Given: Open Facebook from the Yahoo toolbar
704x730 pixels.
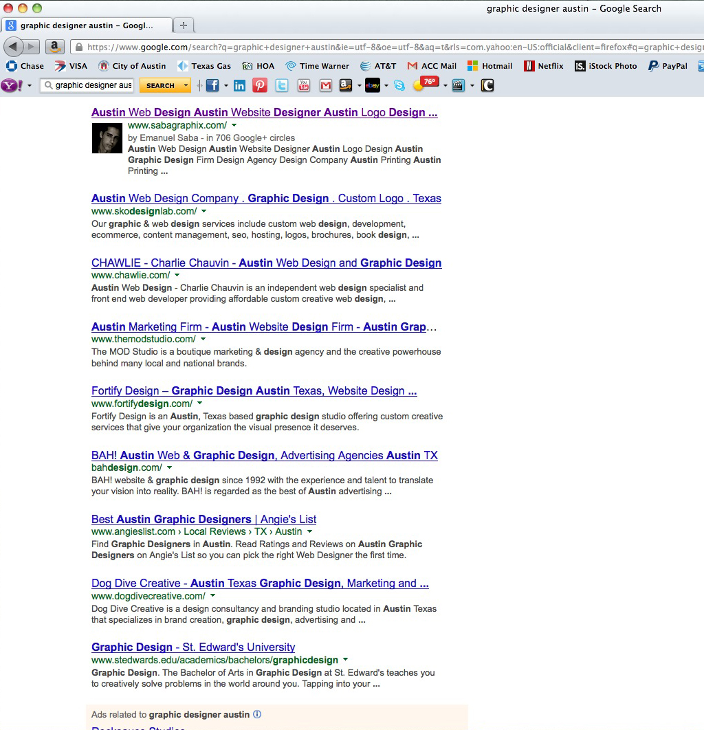Looking at the screenshot, I should coord(212,85).
